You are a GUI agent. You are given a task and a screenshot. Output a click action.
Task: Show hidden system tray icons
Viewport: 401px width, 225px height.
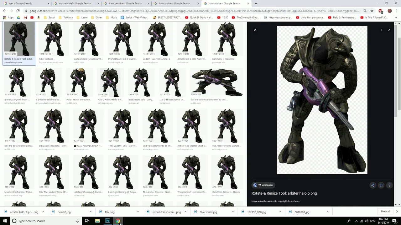coord(356,221)
